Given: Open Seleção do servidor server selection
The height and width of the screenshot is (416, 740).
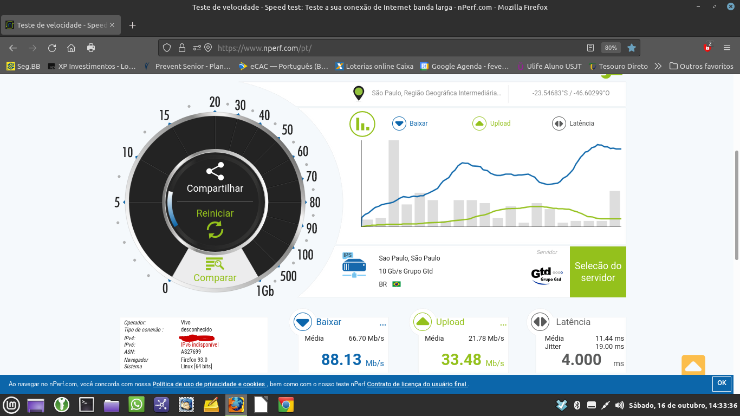Looking at the screenshot, I should (598, 272).
